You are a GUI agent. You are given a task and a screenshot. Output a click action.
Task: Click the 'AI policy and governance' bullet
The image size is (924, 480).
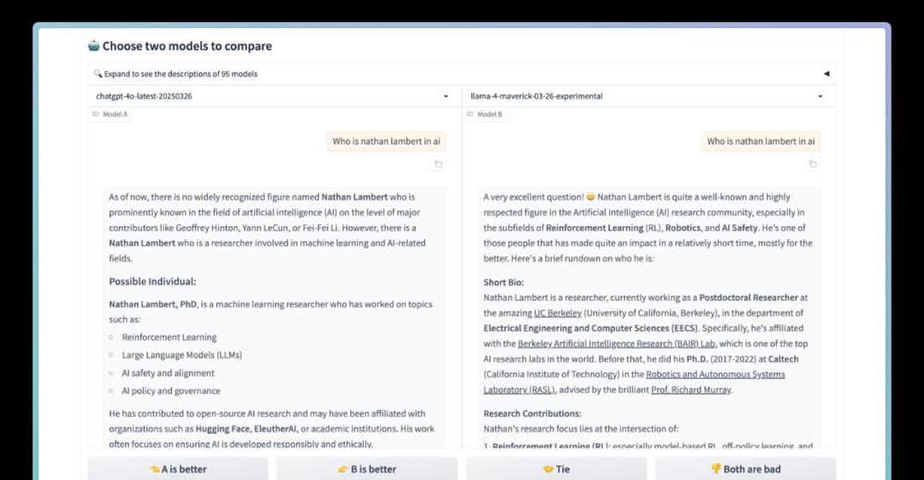pyautogui.click(x=171, y=390)
